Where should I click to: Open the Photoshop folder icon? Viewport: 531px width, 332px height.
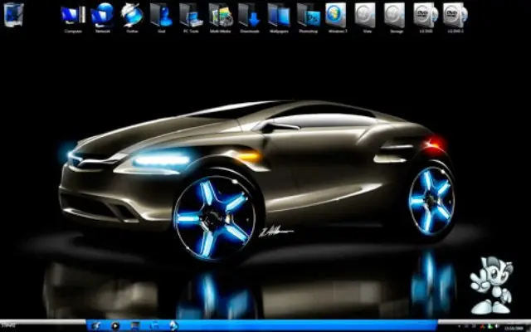pos(309,17)
